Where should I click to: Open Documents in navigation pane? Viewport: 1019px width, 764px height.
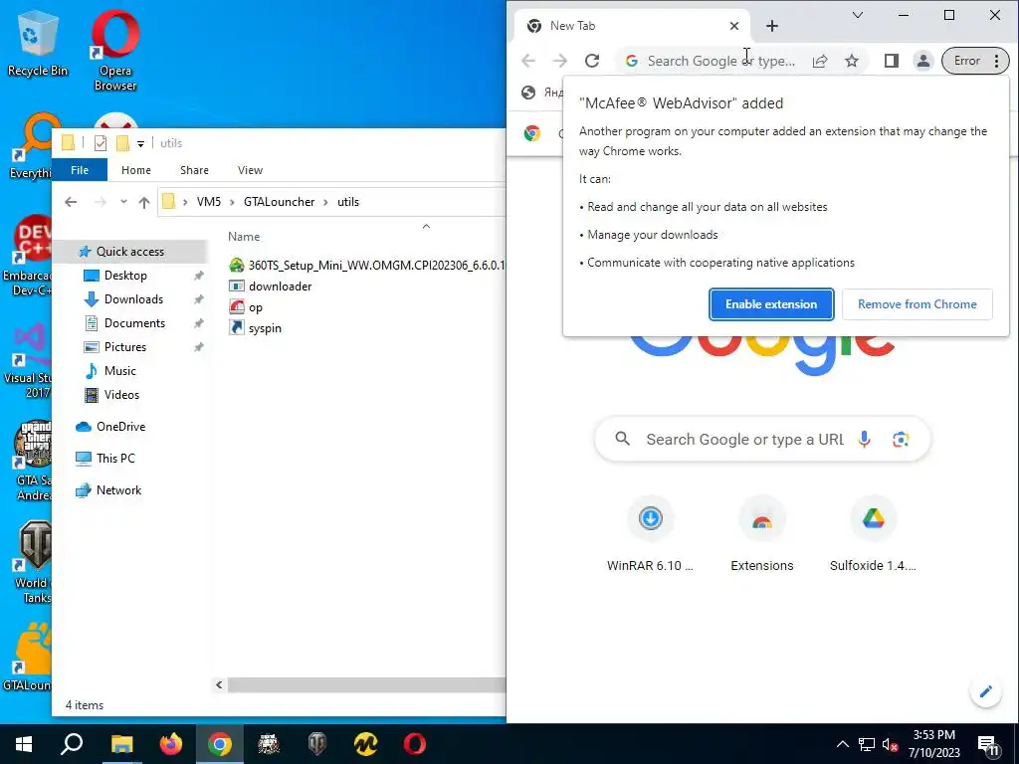134,323
